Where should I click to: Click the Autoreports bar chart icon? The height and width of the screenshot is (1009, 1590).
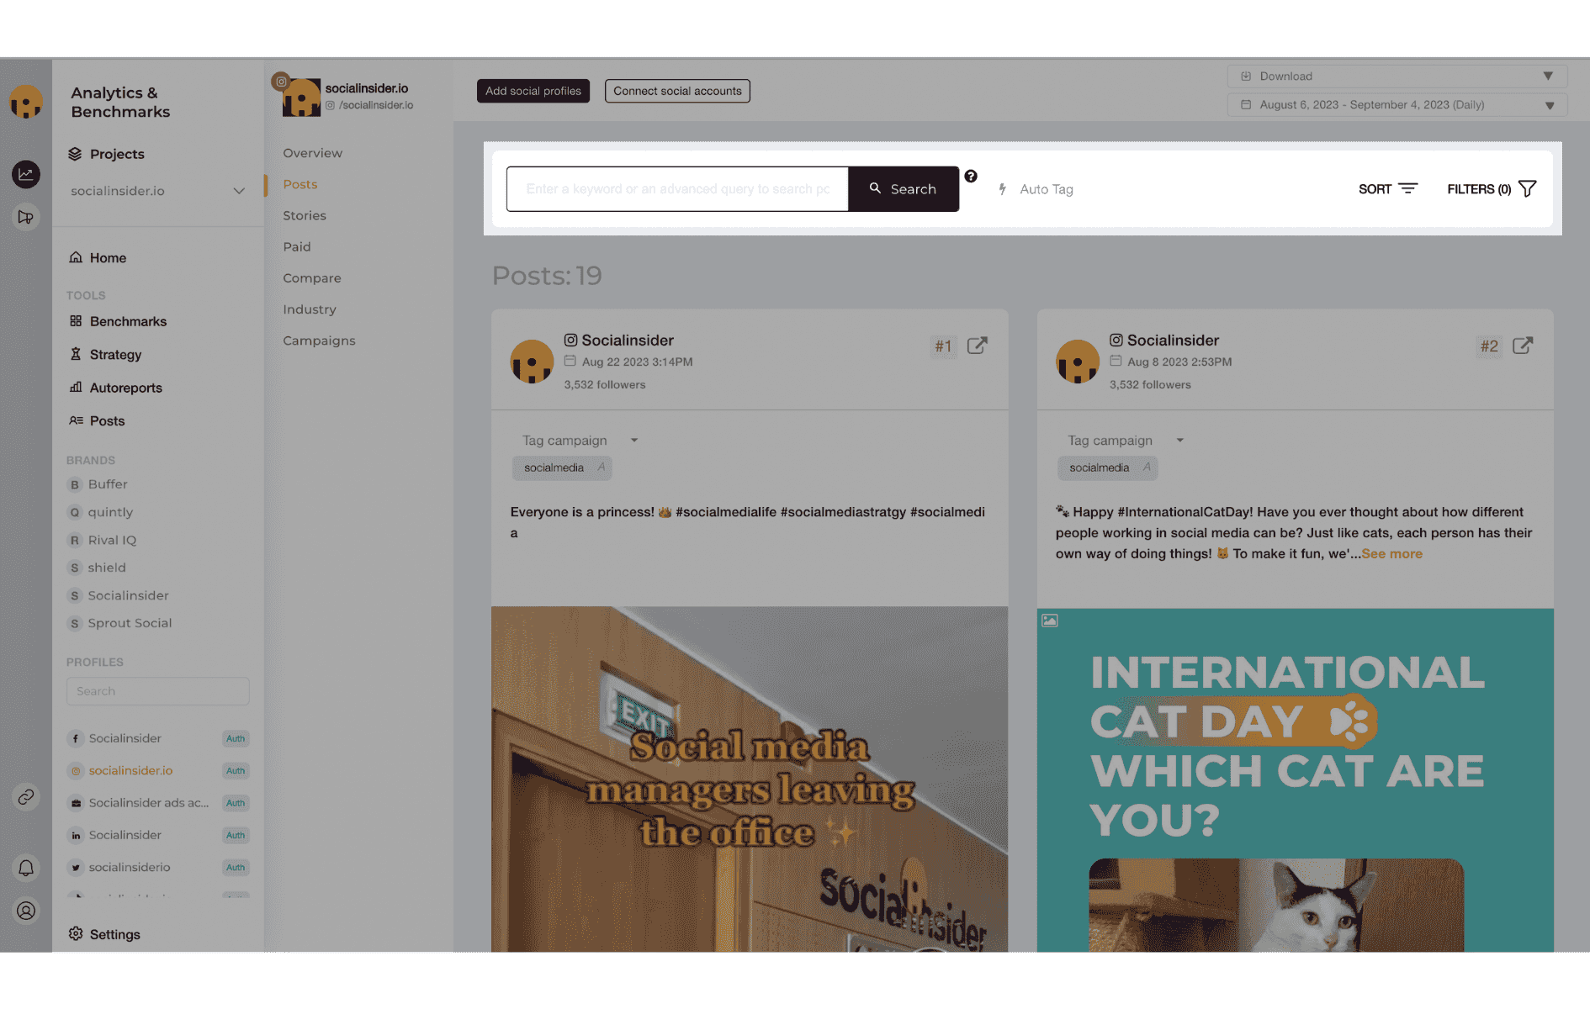pos(76,387)
